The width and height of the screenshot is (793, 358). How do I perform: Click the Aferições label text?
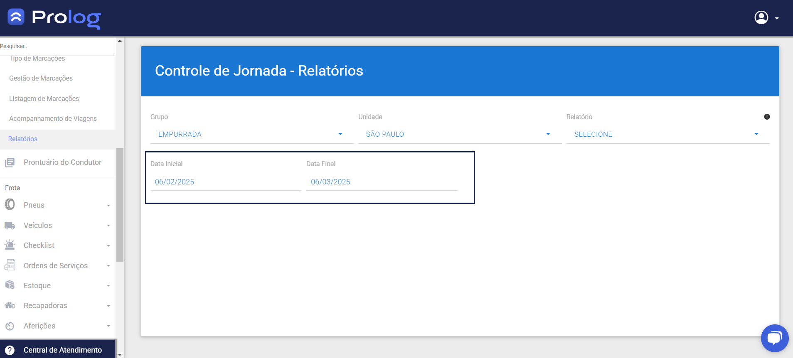[x=39, y=326]
